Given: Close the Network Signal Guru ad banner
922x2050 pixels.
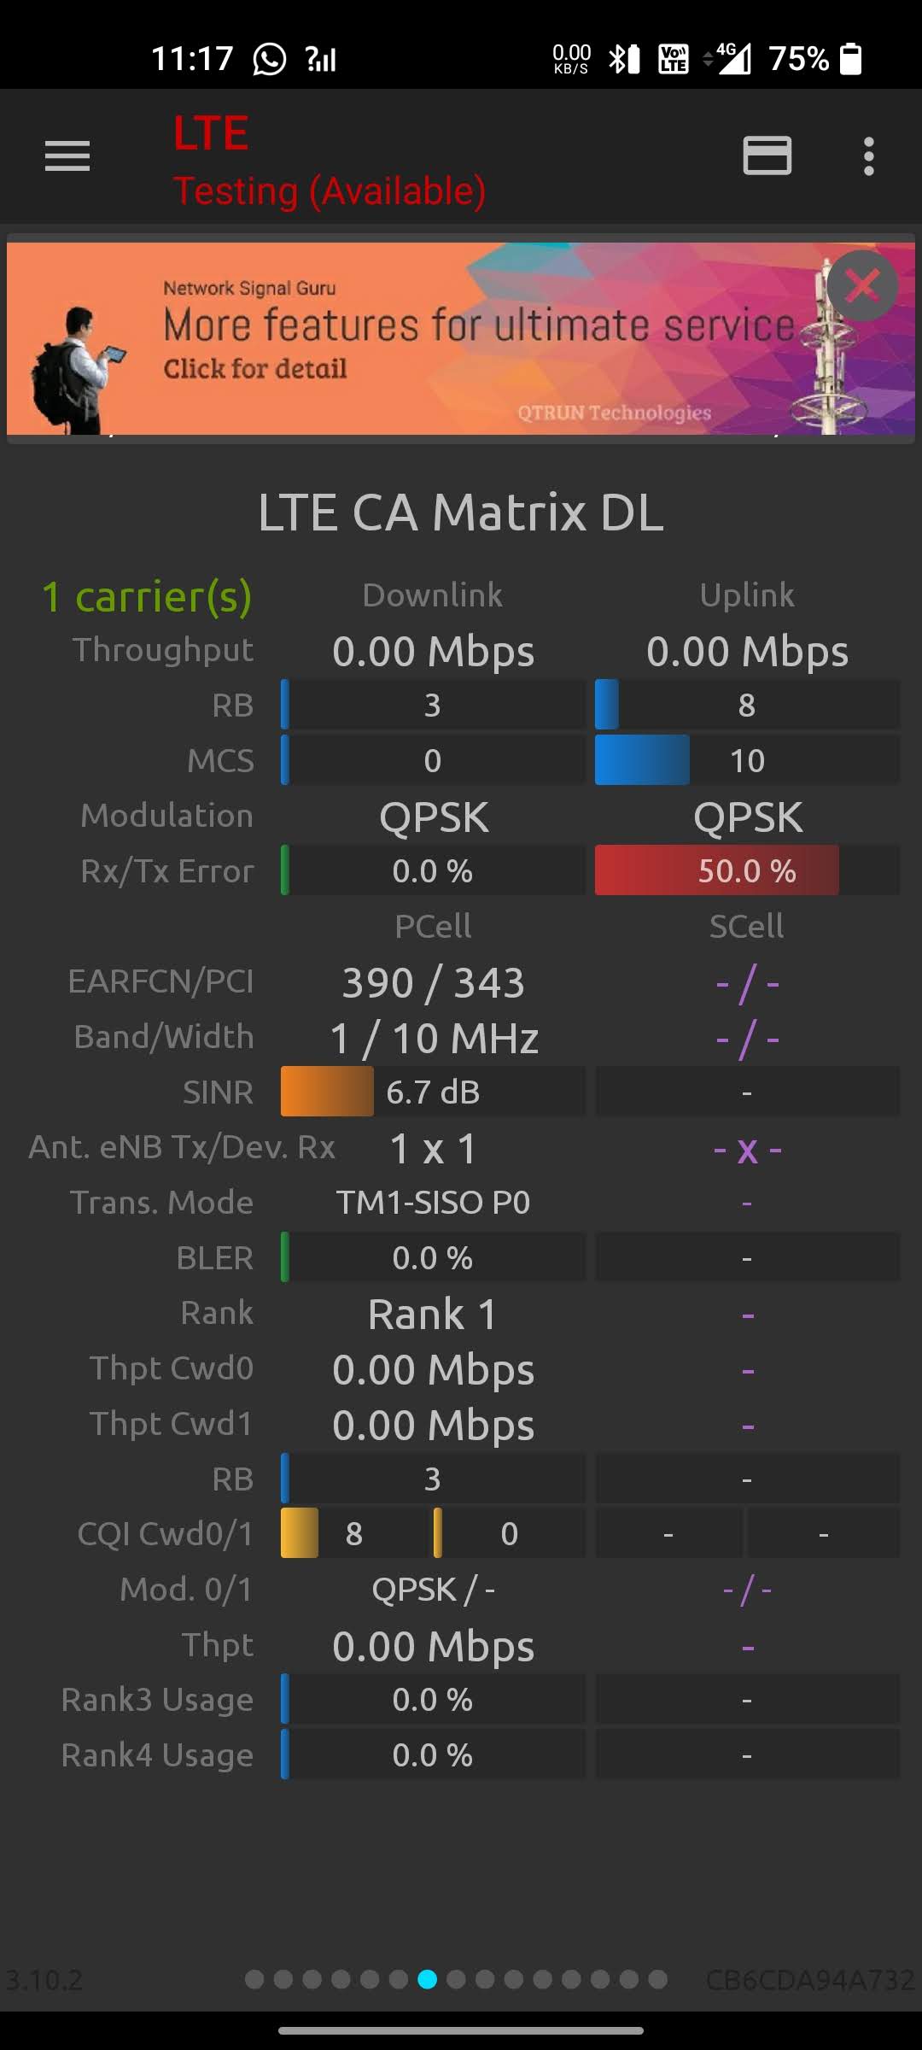Looking at the screenshot, I should click(862, 286).
